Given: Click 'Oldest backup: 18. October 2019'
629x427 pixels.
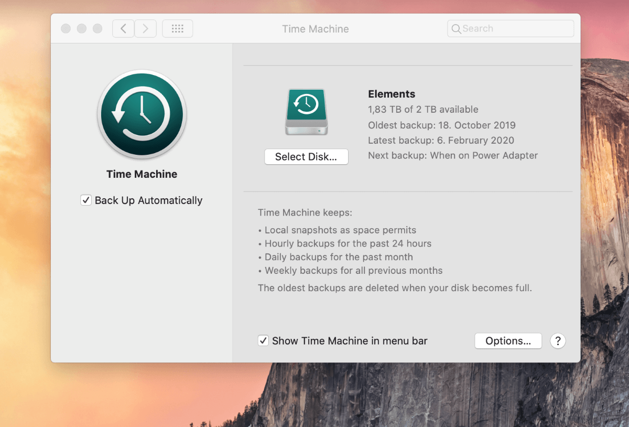Looking at the screenshot, I should click(442, 125).
